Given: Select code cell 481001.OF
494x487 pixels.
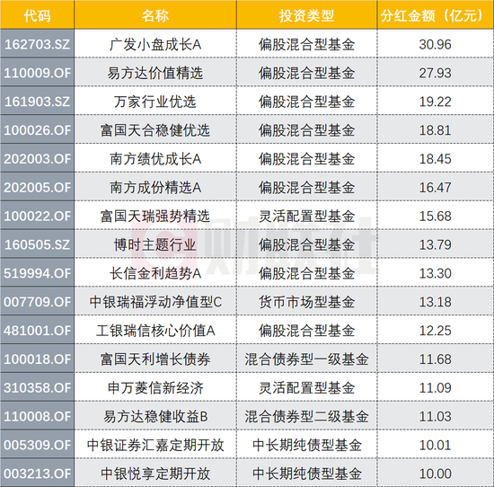Looking at the screenshot, I should 37,331.
